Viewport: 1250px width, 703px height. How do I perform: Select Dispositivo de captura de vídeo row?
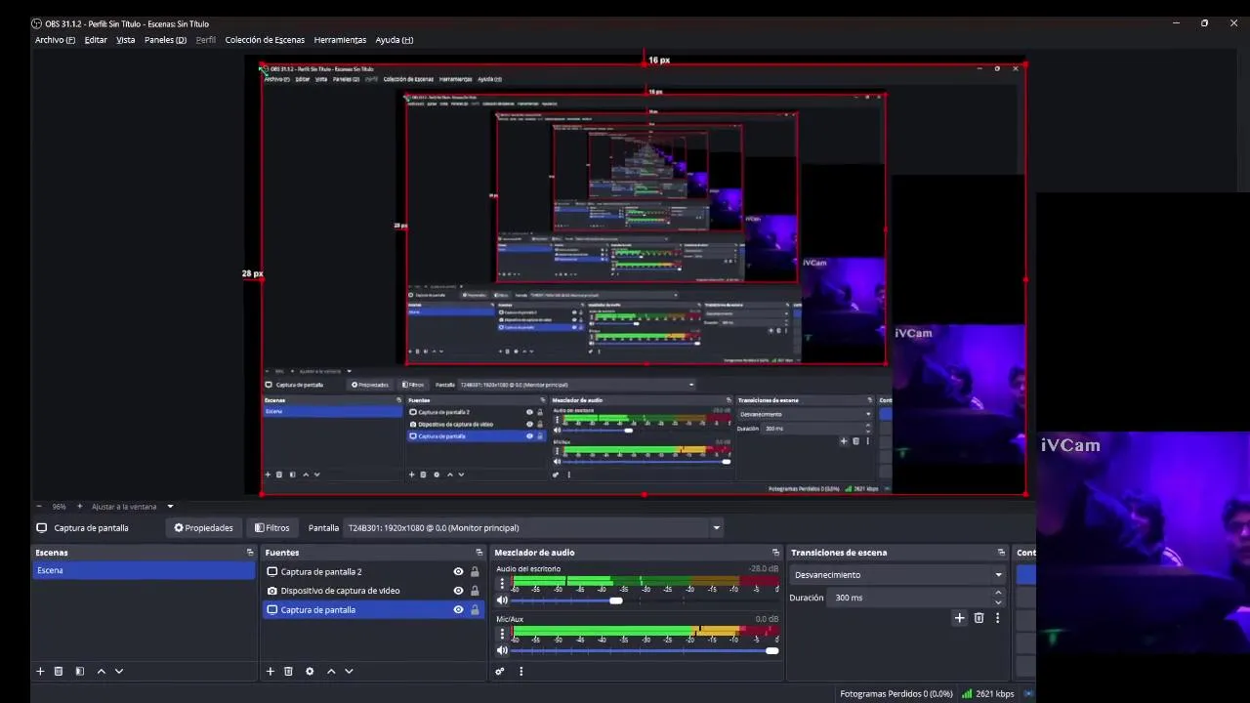pyautogui.click(x=373, y=591)
